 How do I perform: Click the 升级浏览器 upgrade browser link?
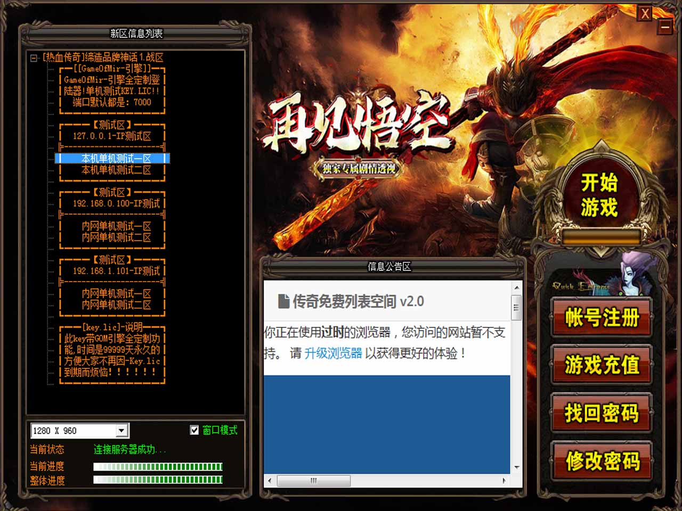[x=333, y=353]
